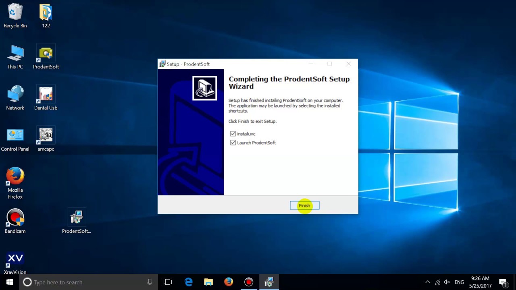Open Task View from the taskbar

(x=168, y=282)
